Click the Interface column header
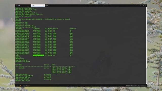This screenshot has width=162, height=91. (x=19, y=29)
